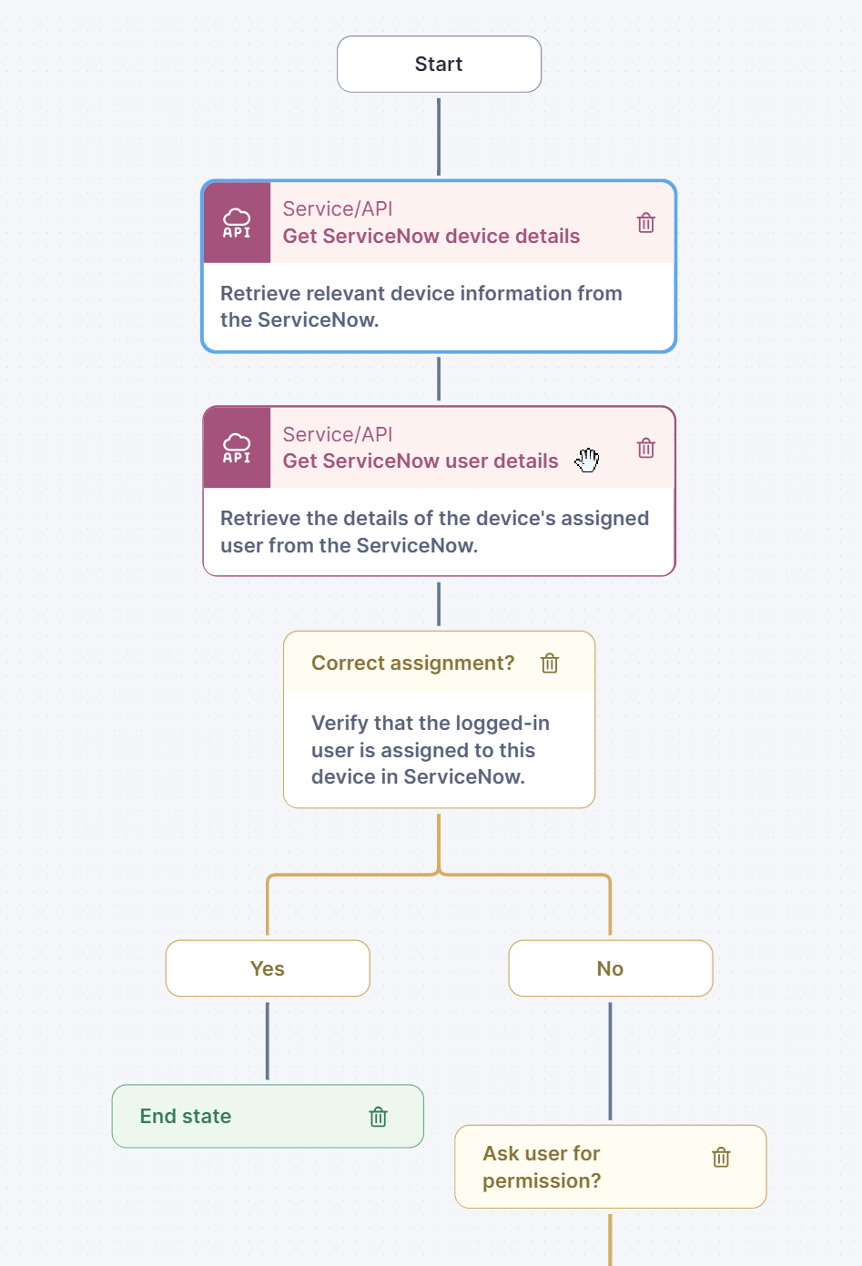Delete the Get ServiceNow device details node
Viewport: 862px width, 1266px height.
645,223
